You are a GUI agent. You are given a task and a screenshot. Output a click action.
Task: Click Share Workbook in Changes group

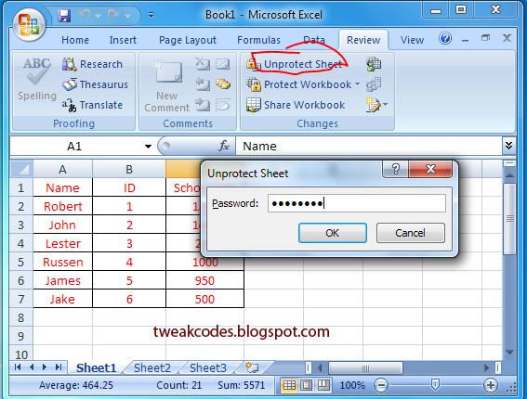tap(296, 105)
